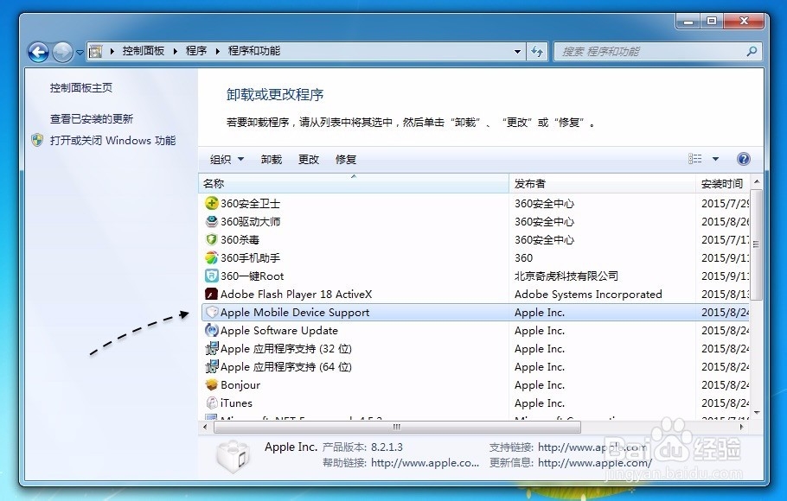Open address bar history dropdown

coord(517,51)
